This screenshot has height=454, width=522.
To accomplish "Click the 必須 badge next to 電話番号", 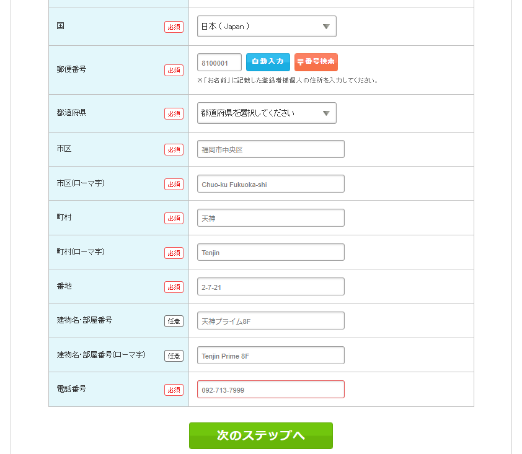I will click(x=174, y=390).
